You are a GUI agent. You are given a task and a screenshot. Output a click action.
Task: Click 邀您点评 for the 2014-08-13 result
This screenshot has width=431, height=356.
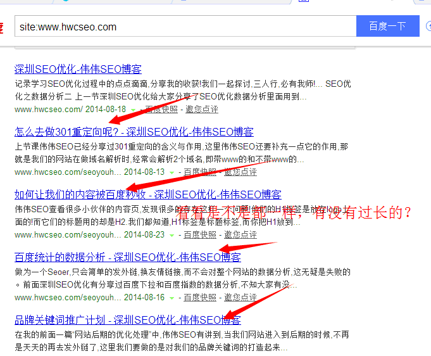click(x=240, y=172)
